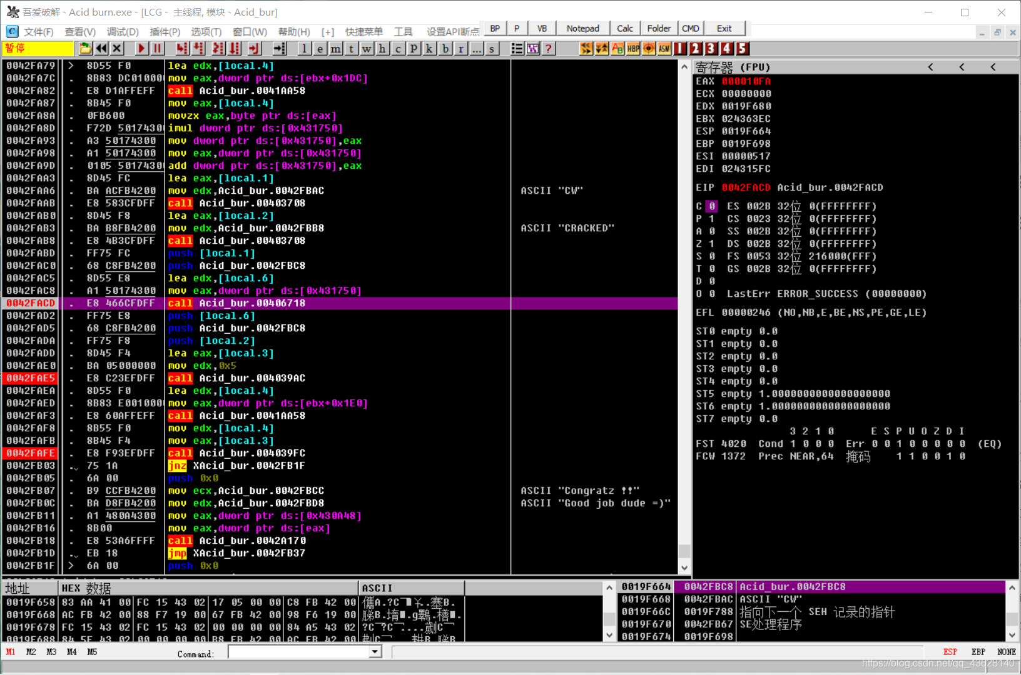Click the options list icon
The image size is (1021, 675).
[x=517, y=48]
